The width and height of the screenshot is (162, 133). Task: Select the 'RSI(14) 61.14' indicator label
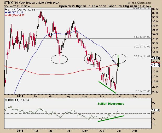(19, 100)
